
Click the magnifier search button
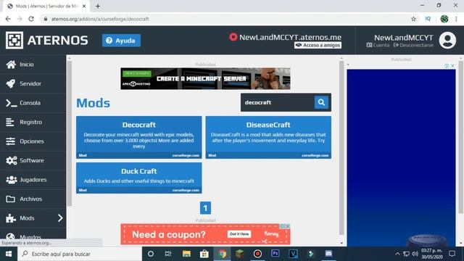[321, 102]
